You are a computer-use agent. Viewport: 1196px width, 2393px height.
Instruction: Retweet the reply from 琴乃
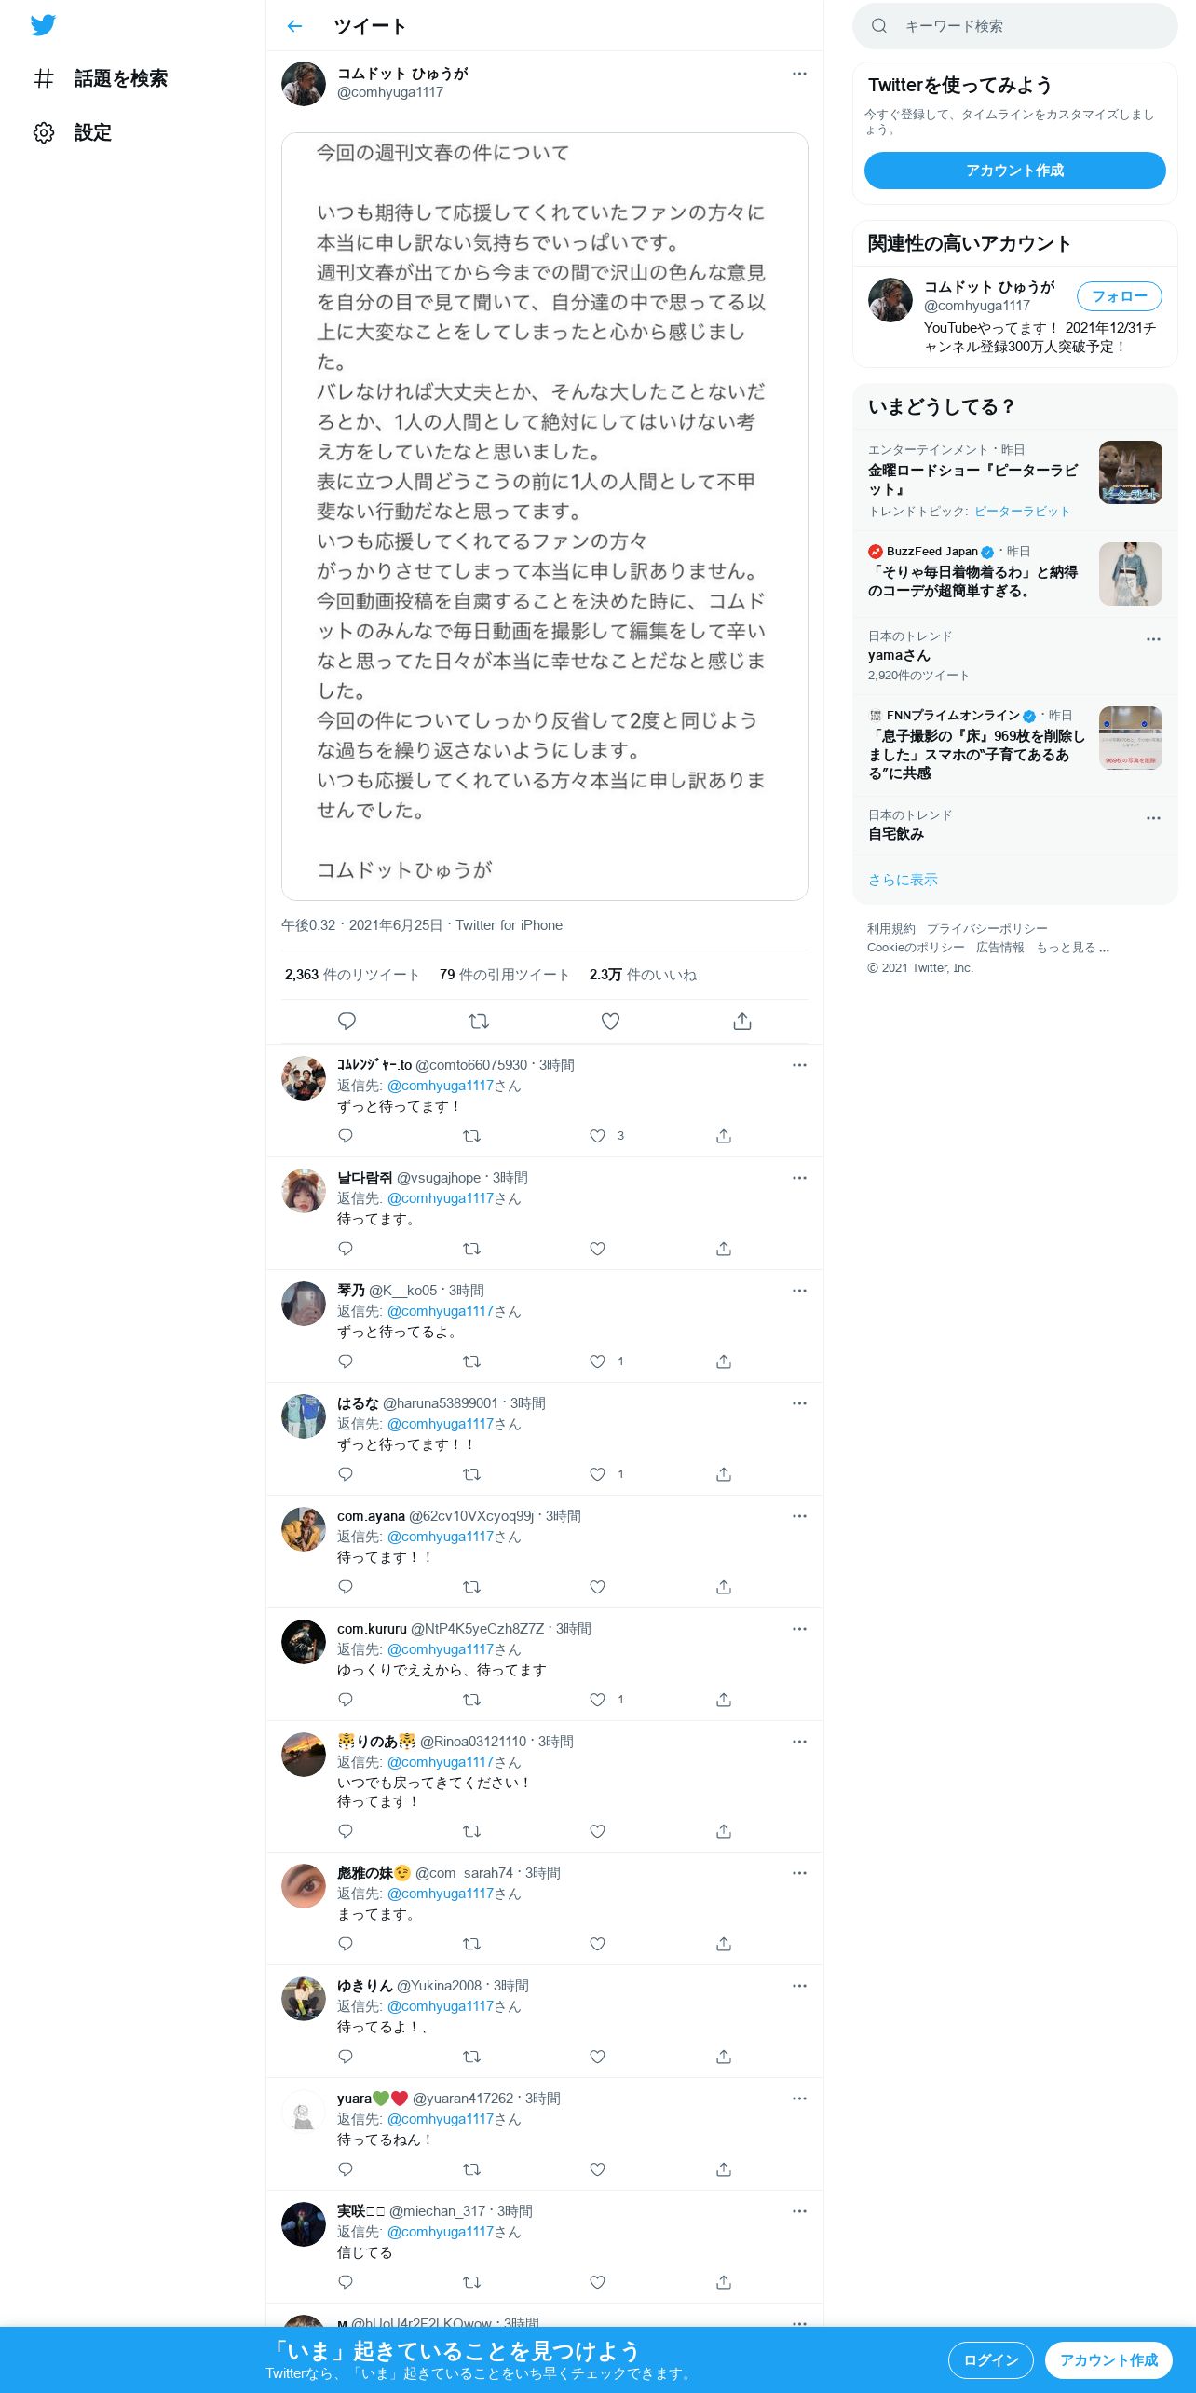(471, 1361)
